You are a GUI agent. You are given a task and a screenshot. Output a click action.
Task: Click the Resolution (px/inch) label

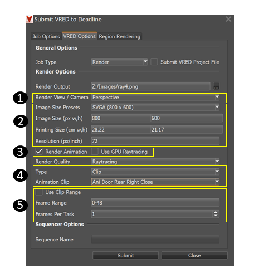[x=58, y=141]
